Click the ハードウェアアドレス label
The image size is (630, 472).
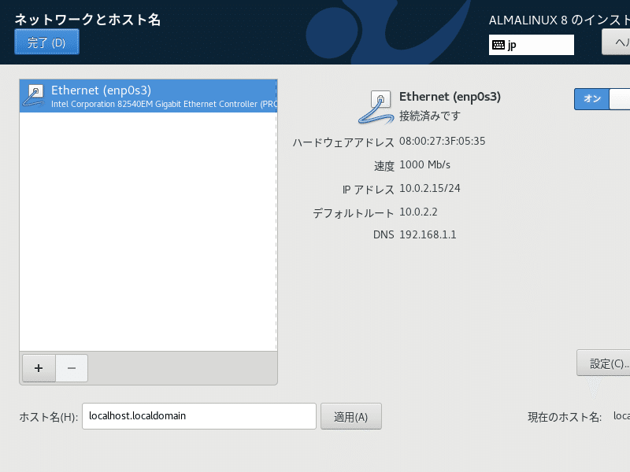click(343, 142)
